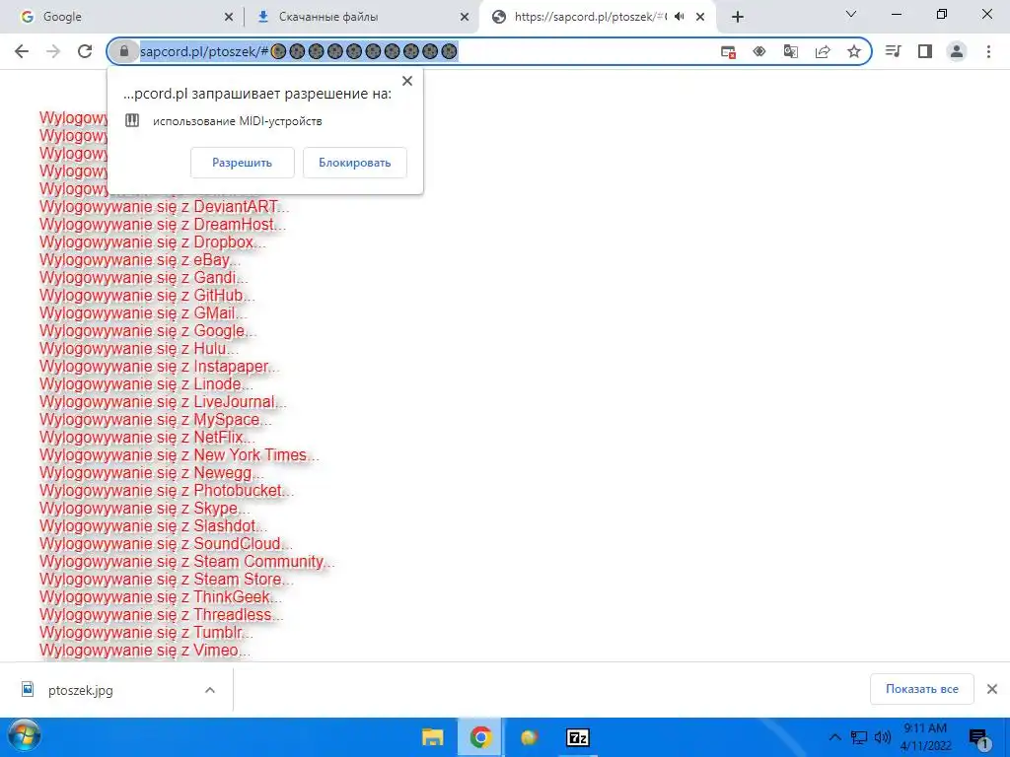Click the share page icon

point(823,51)
